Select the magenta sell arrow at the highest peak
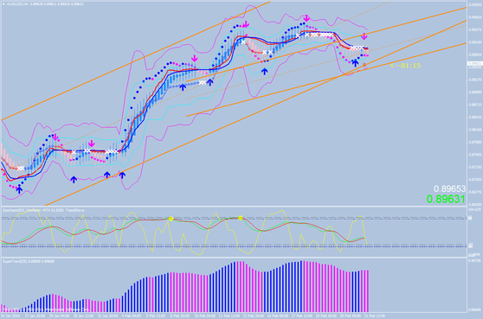The width and height of the screenshot is (483, 319). [x=306, y=17]
